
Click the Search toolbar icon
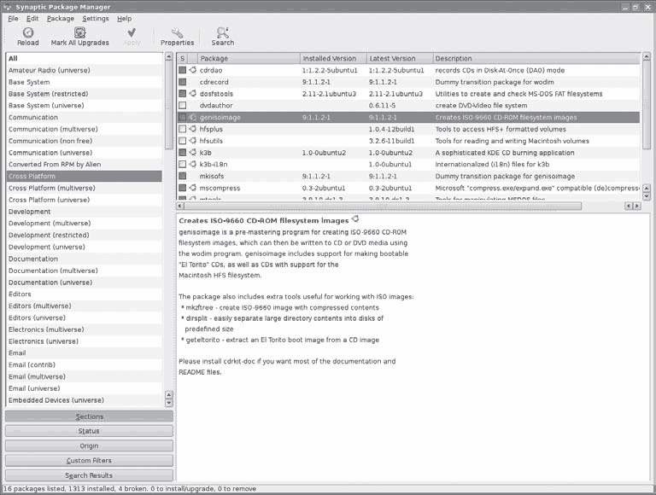[x=222, y=32]
